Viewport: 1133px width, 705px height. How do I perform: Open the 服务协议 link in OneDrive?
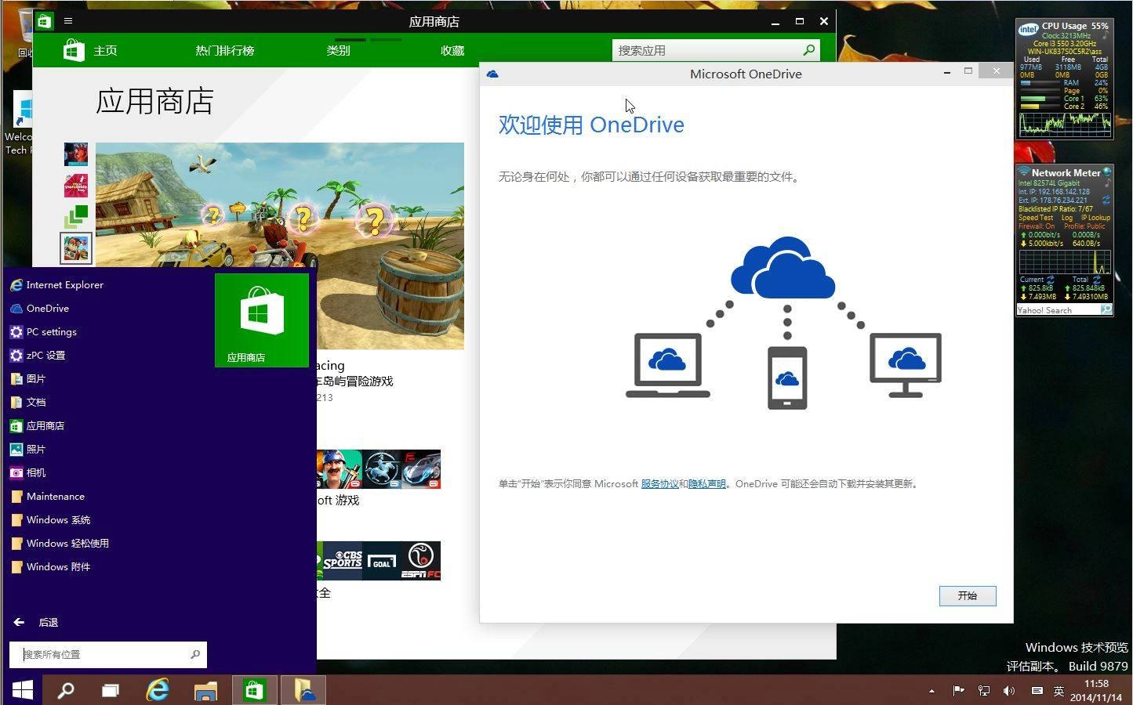pyautogui.click(x=659, y=484)
